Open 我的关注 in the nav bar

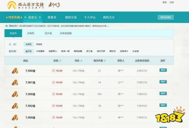(109, 17)
